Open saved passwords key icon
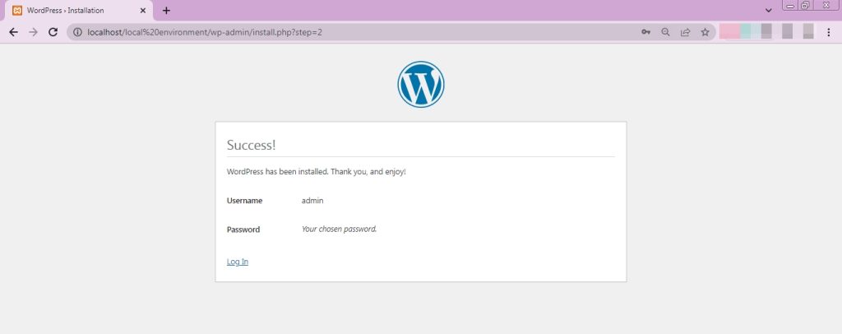 tap(646, 32)
